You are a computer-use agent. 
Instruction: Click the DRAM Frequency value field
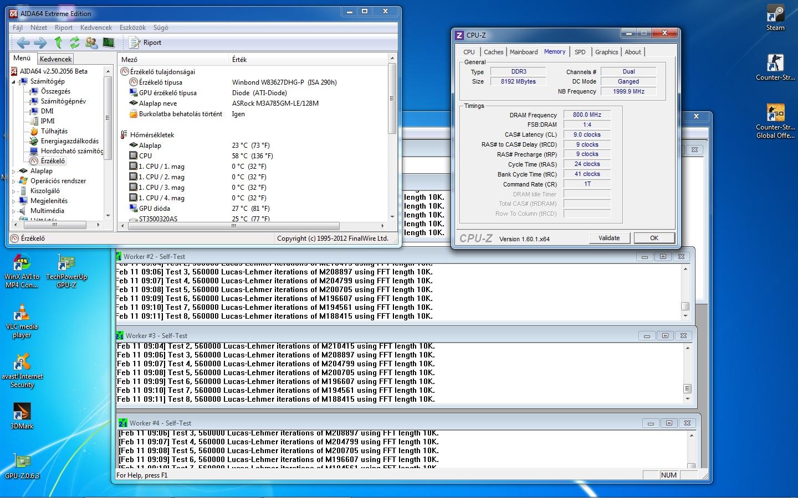587,115
